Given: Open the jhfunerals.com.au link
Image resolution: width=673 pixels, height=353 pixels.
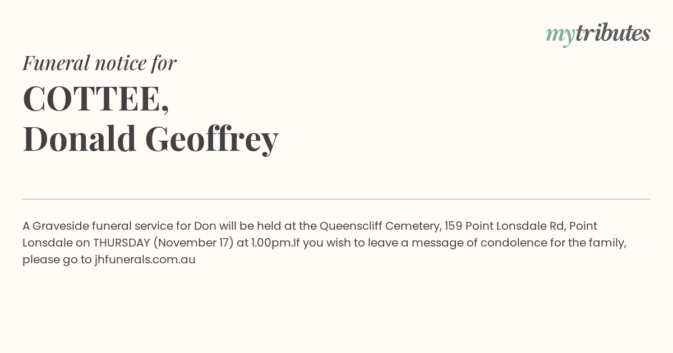Looking at the screenshot, I should coord(145,260).
